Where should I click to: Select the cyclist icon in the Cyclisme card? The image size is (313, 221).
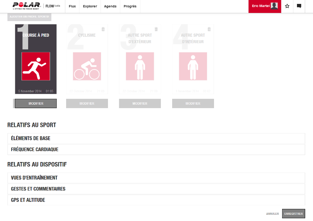click(87, 66)
